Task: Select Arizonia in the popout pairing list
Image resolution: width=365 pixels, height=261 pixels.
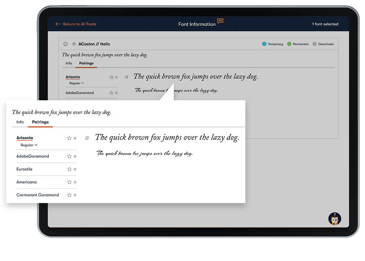Action: point(25,138)
